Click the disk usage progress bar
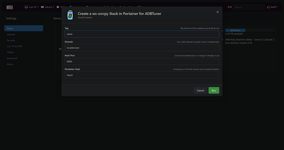The height and width of the screenshot is (150, 284). tap(250, 30)
